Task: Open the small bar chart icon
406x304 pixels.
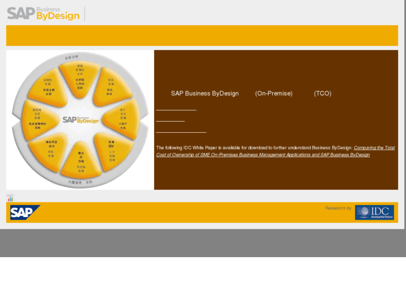Action: pyautogui.click(x=10, y=197)
